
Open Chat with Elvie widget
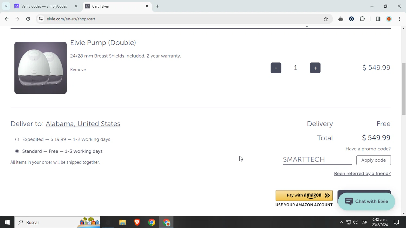pyautogui.click(x=366, y=201)
